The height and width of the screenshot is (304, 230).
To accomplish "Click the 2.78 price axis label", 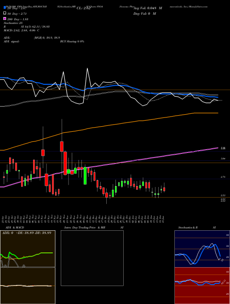I will point(223,177).
